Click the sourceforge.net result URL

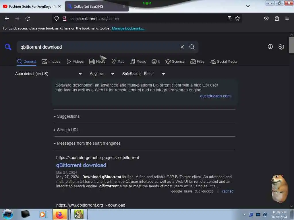click(x=98, y=158)
